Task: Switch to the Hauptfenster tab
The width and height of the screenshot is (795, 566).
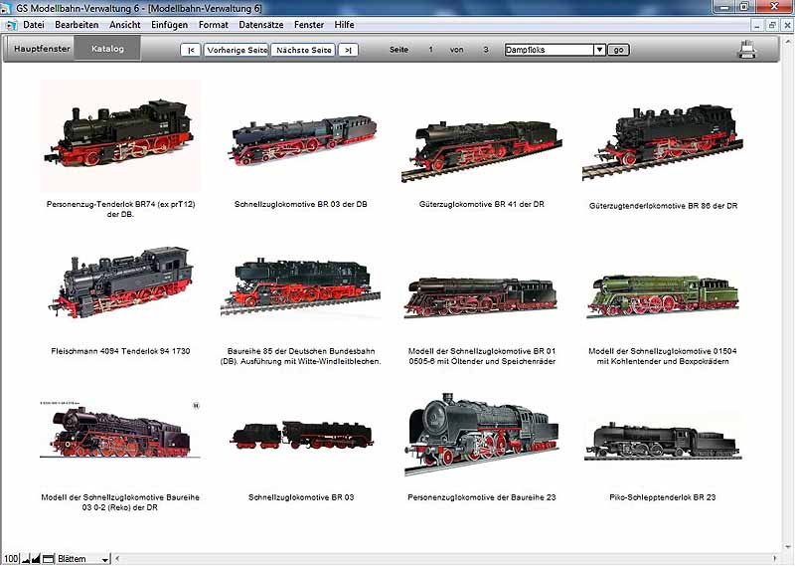Action: [x=42, y=49]
